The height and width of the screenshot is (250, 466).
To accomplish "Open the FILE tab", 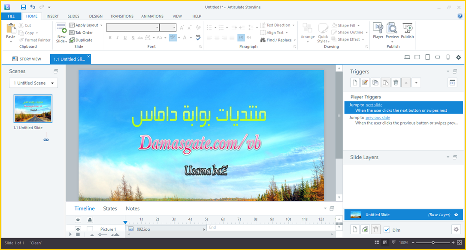I will click(11, 16).
